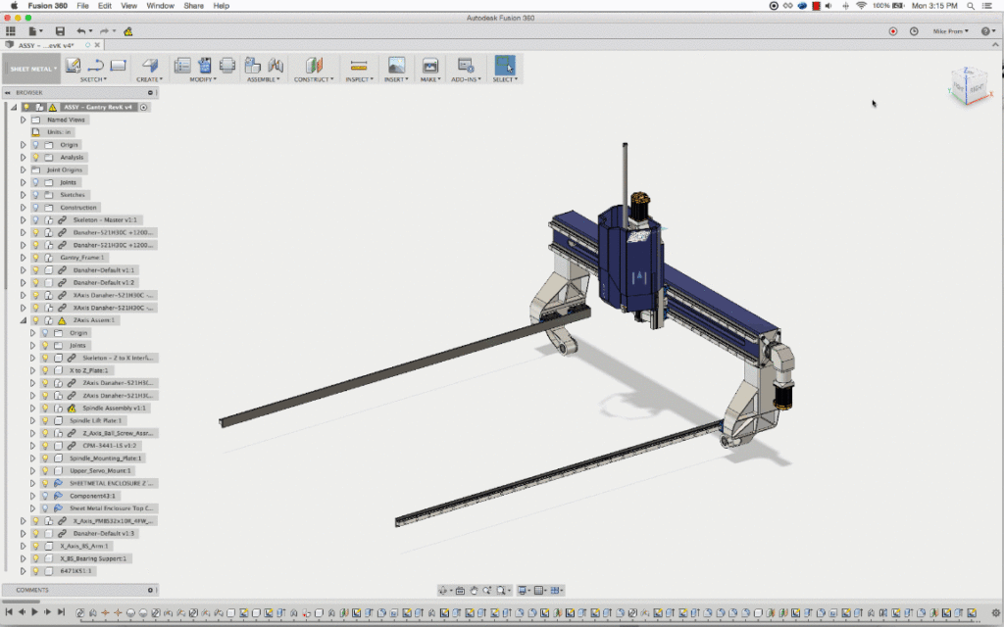
Task: Select the Orbit tool in navigation bar
Action: click(443, 591)
